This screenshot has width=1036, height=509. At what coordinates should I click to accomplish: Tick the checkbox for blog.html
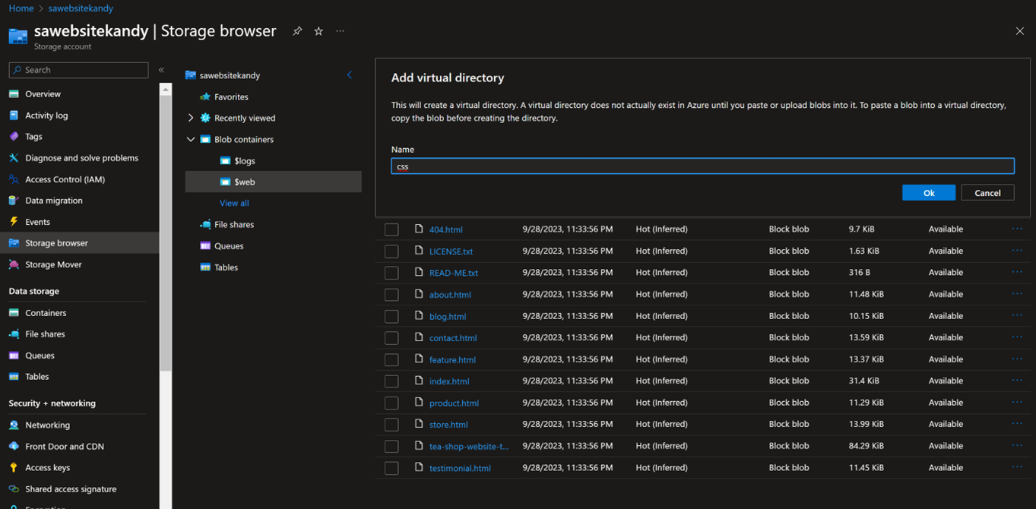(x=391, y=316)
